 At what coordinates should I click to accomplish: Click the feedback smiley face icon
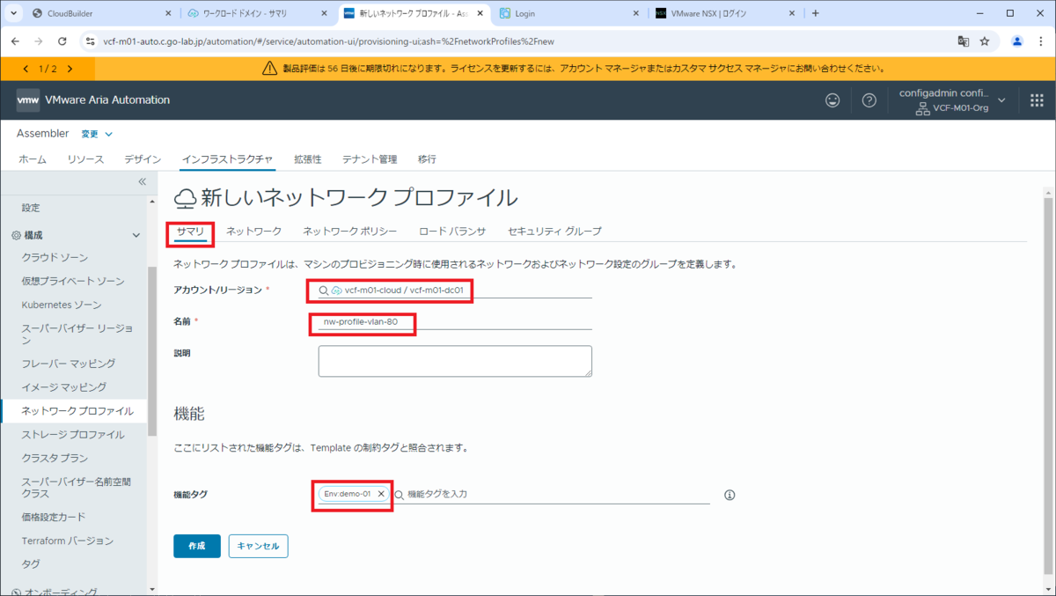coord(832,100)
